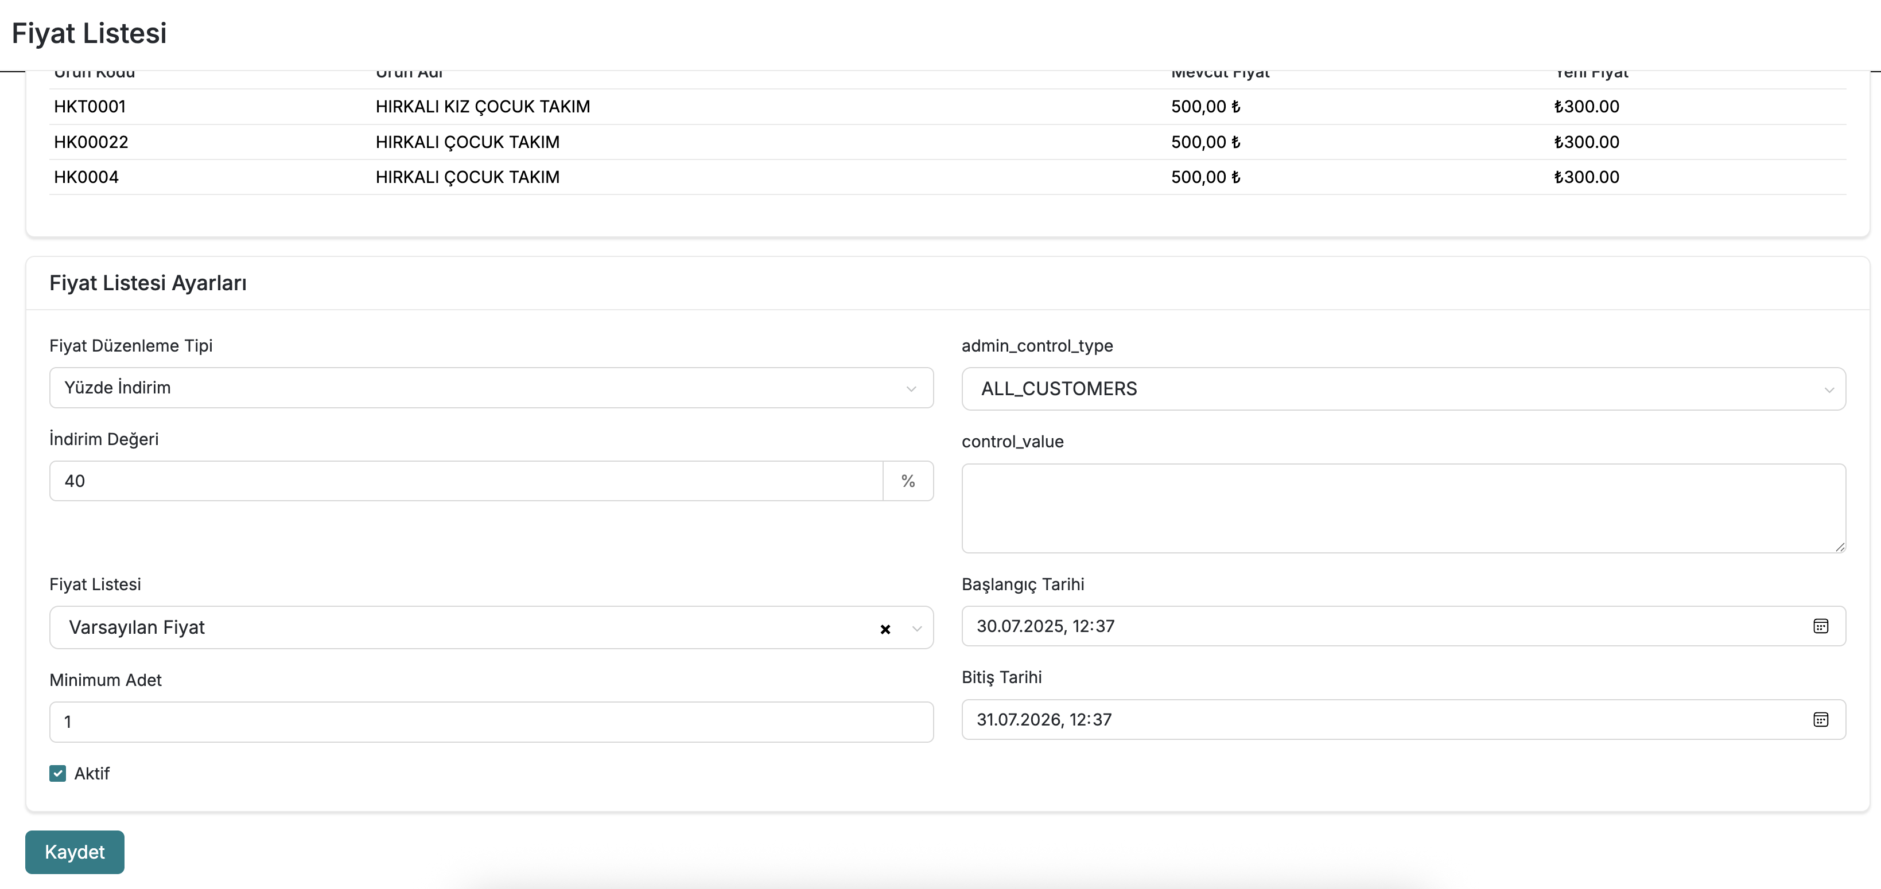Click the HK0004 product code cell
The image size is (1881, 889).
(x=86, y=177)
